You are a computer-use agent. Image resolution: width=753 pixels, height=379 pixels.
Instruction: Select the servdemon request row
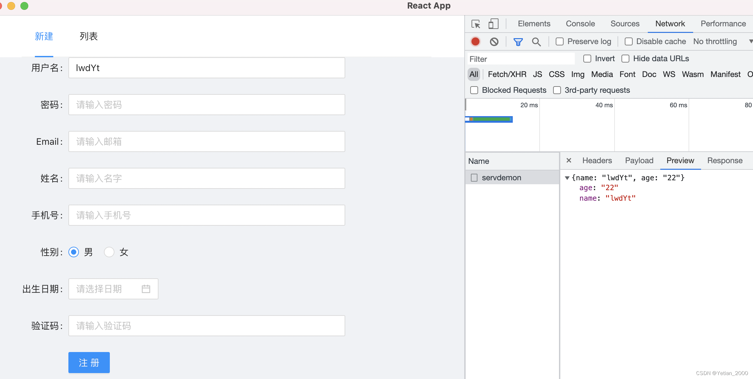point(512,178)
